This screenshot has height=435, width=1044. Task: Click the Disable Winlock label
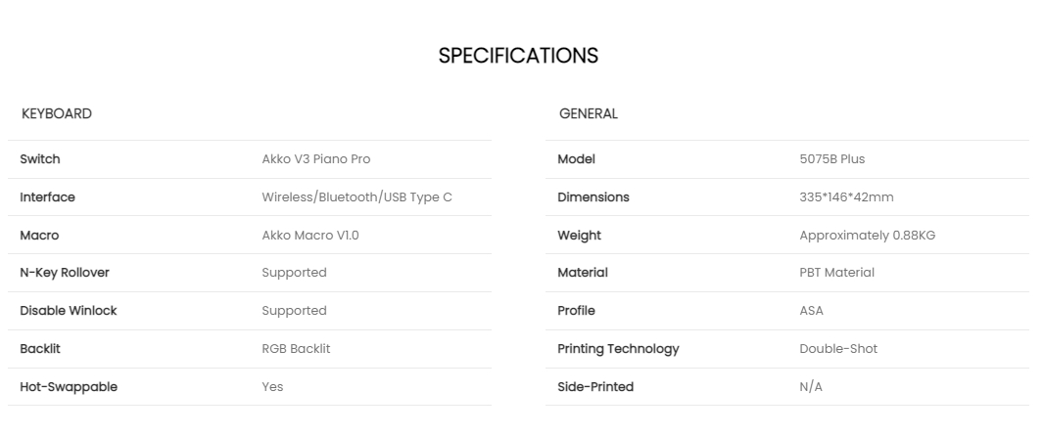point(69,310)
